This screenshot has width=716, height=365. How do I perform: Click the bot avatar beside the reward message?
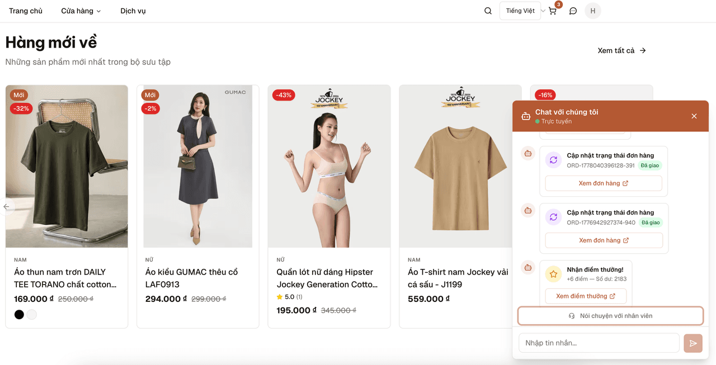point(528,267)
